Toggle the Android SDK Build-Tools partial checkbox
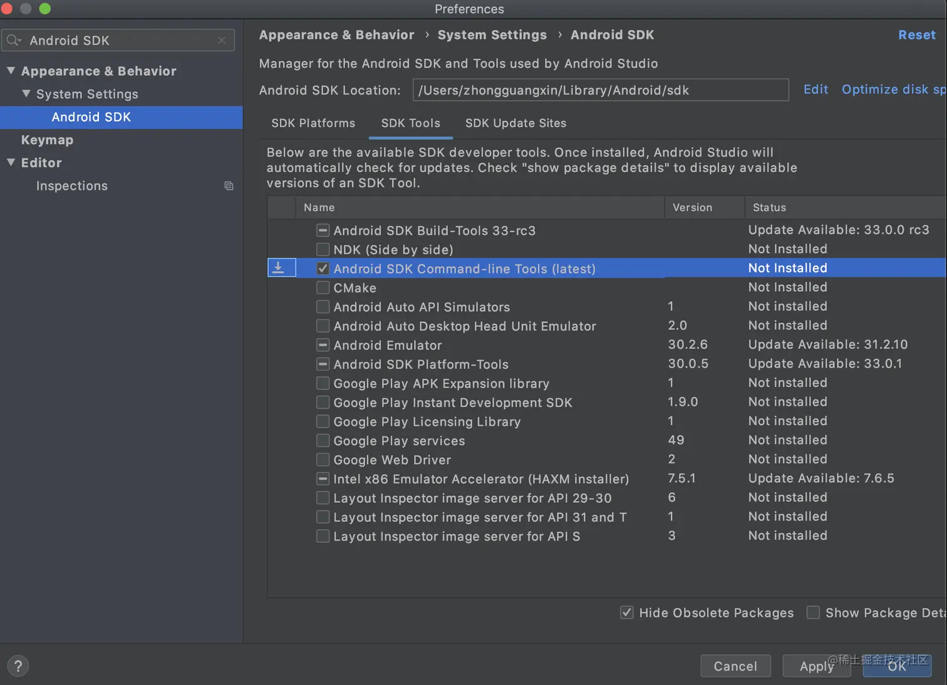This screenshot has height=685, width=947. click(x=323, y=230)
